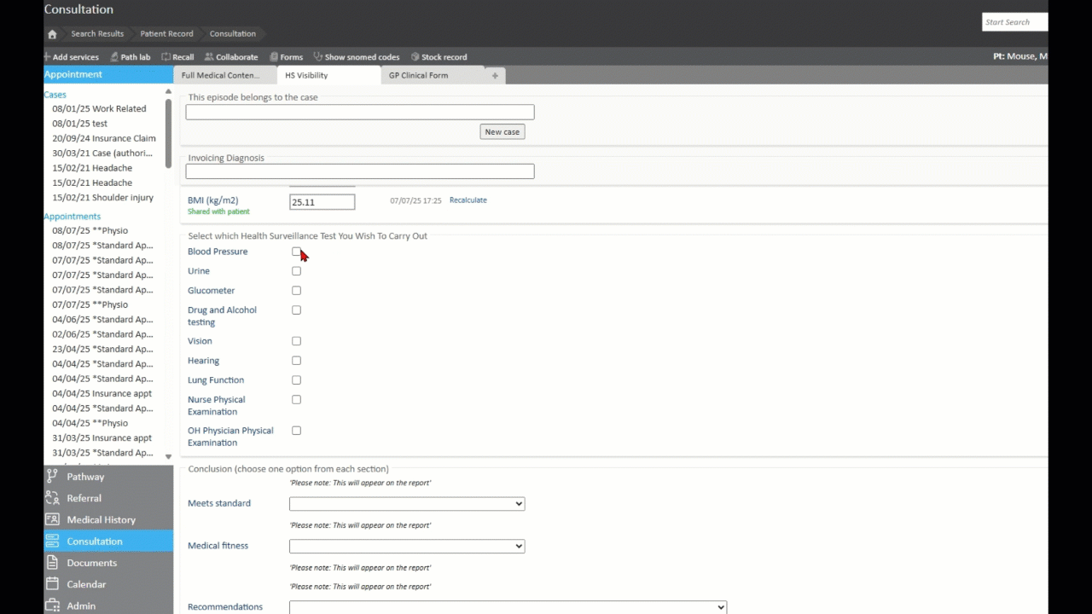Viewport: 1092px width, 614px height.
Task: Check the Lung Function test box
Action: tap(296, 380)
